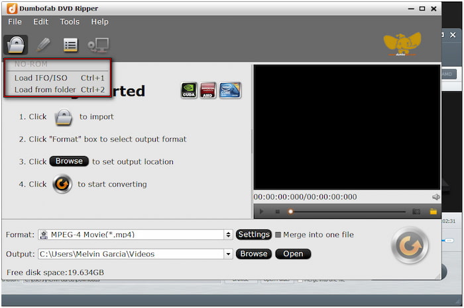The image size is (464, 308).
Task: Click the preview playback seek slider
Action: [x=348, y=212]
